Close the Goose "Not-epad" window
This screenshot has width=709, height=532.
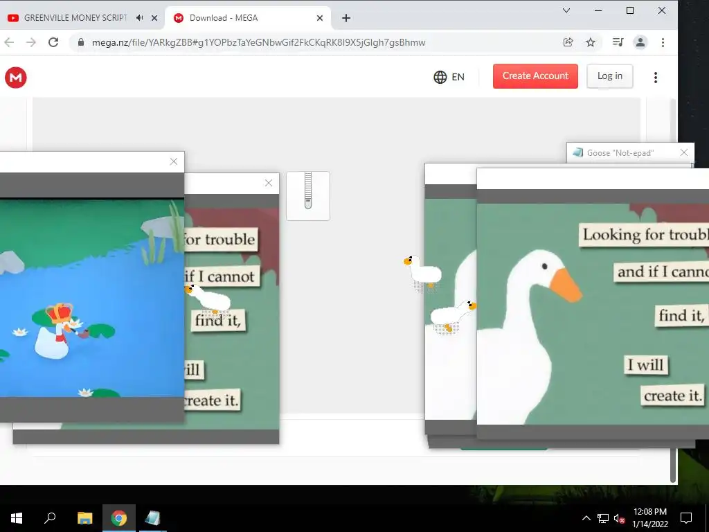684,153
